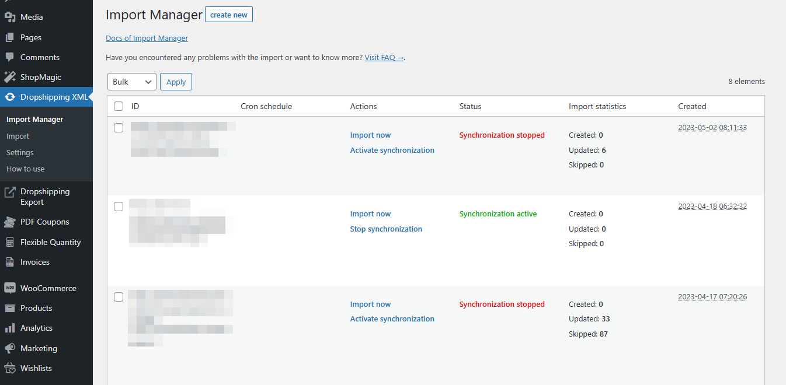Open the How to use submenu item
This screenshot has width=786, height=385.
25,169
